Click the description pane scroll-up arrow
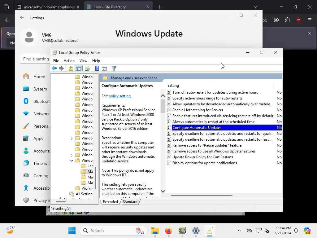 tap(163, 95)
